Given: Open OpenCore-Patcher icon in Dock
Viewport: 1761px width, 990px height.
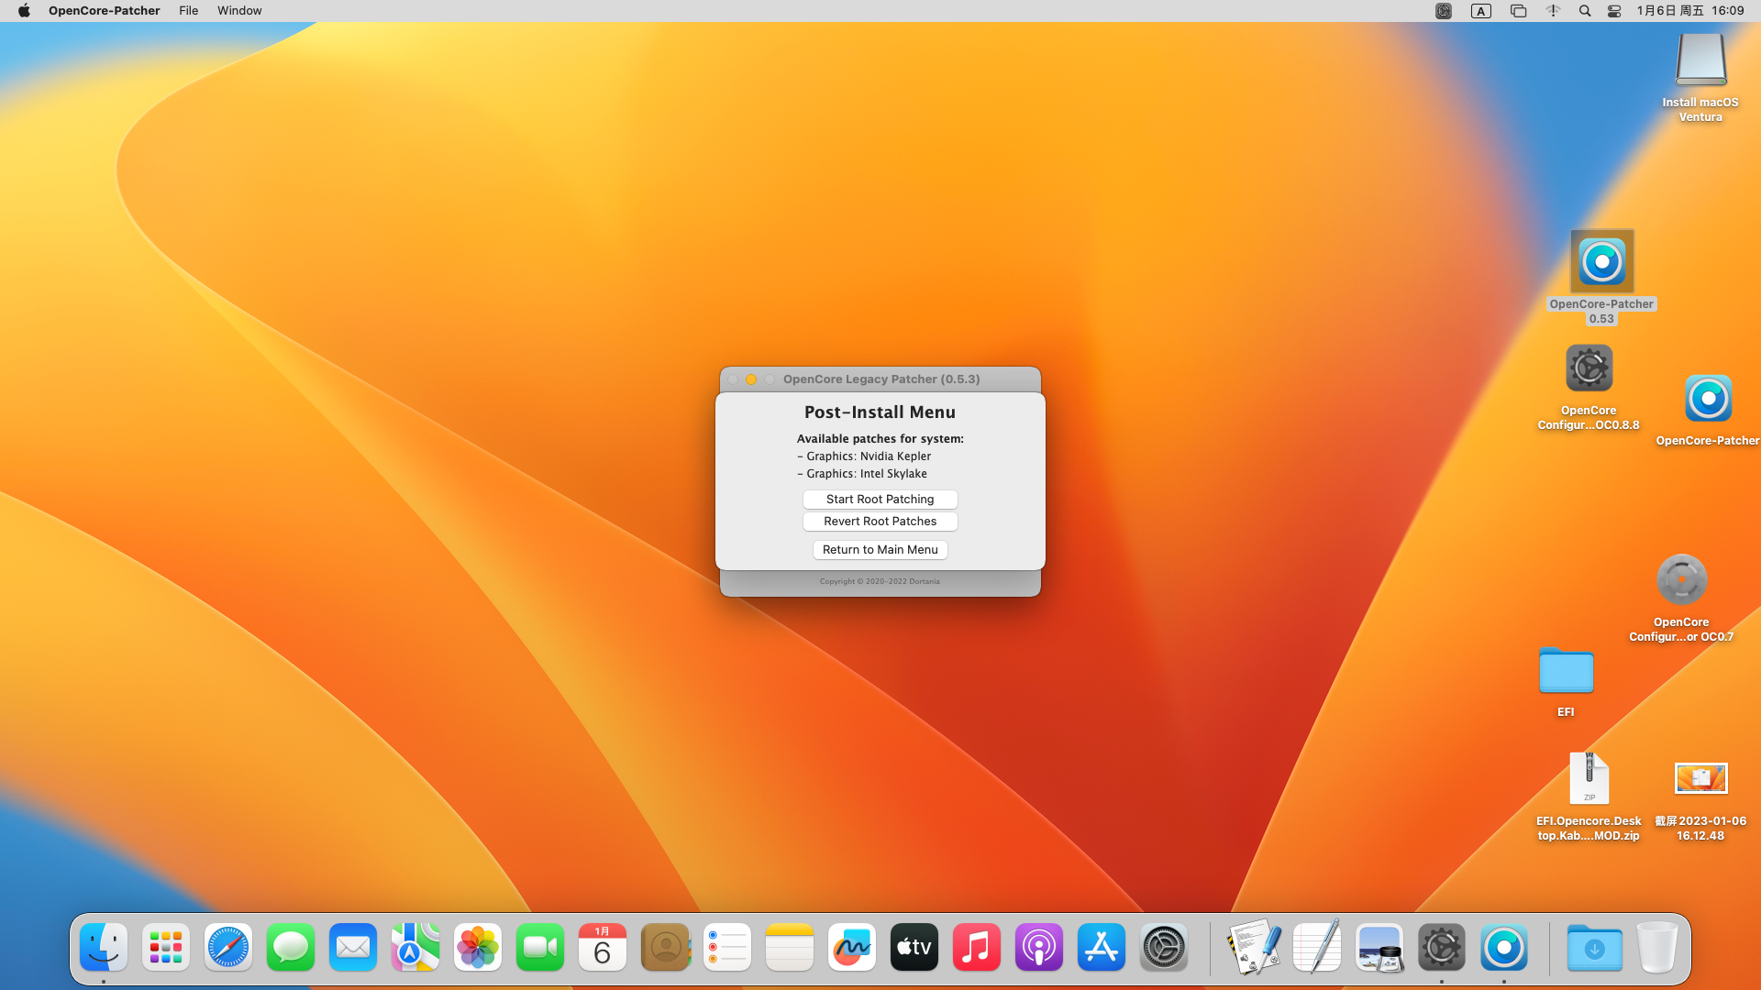Looking at the screenshot, I should [x=1503, y=948].
